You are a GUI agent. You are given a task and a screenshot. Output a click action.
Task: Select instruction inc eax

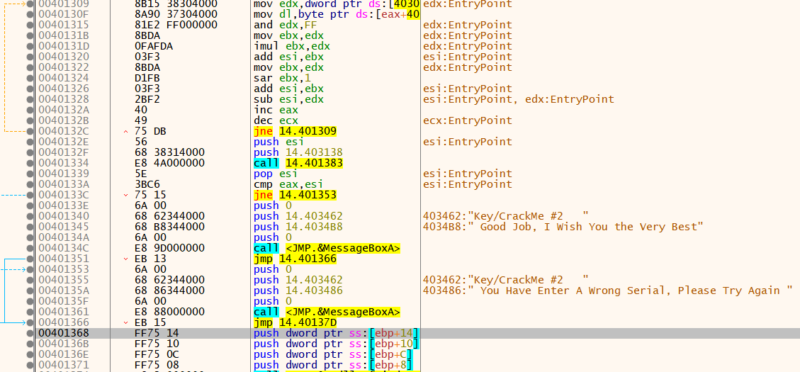click(276, 110)
